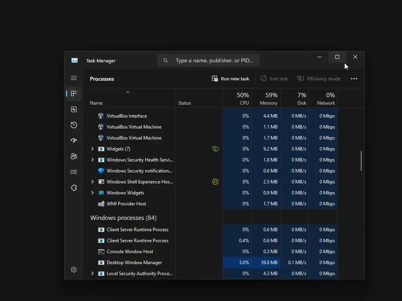This screenshot has height=301, width=402.
Task: Click the Task Manager app icon
Action: (x=75, y=60)
